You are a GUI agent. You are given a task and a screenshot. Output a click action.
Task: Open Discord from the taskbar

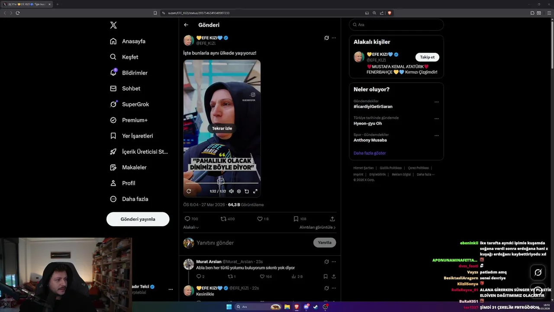click(306, 307)
